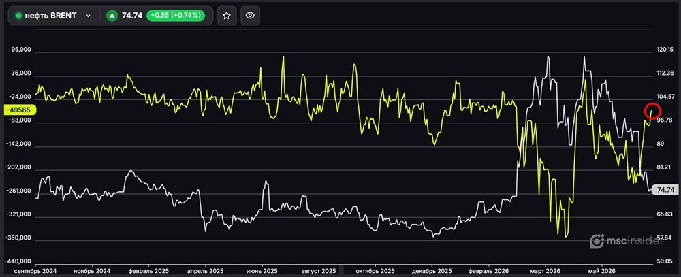
Task: Click the -202,000 left axis value
Action: pos(20,167)
